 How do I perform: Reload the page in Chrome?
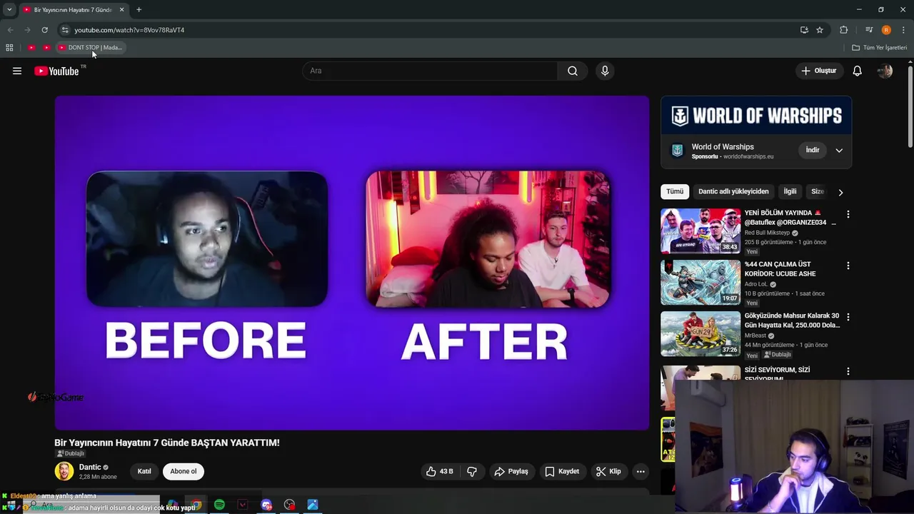point(44,30)
